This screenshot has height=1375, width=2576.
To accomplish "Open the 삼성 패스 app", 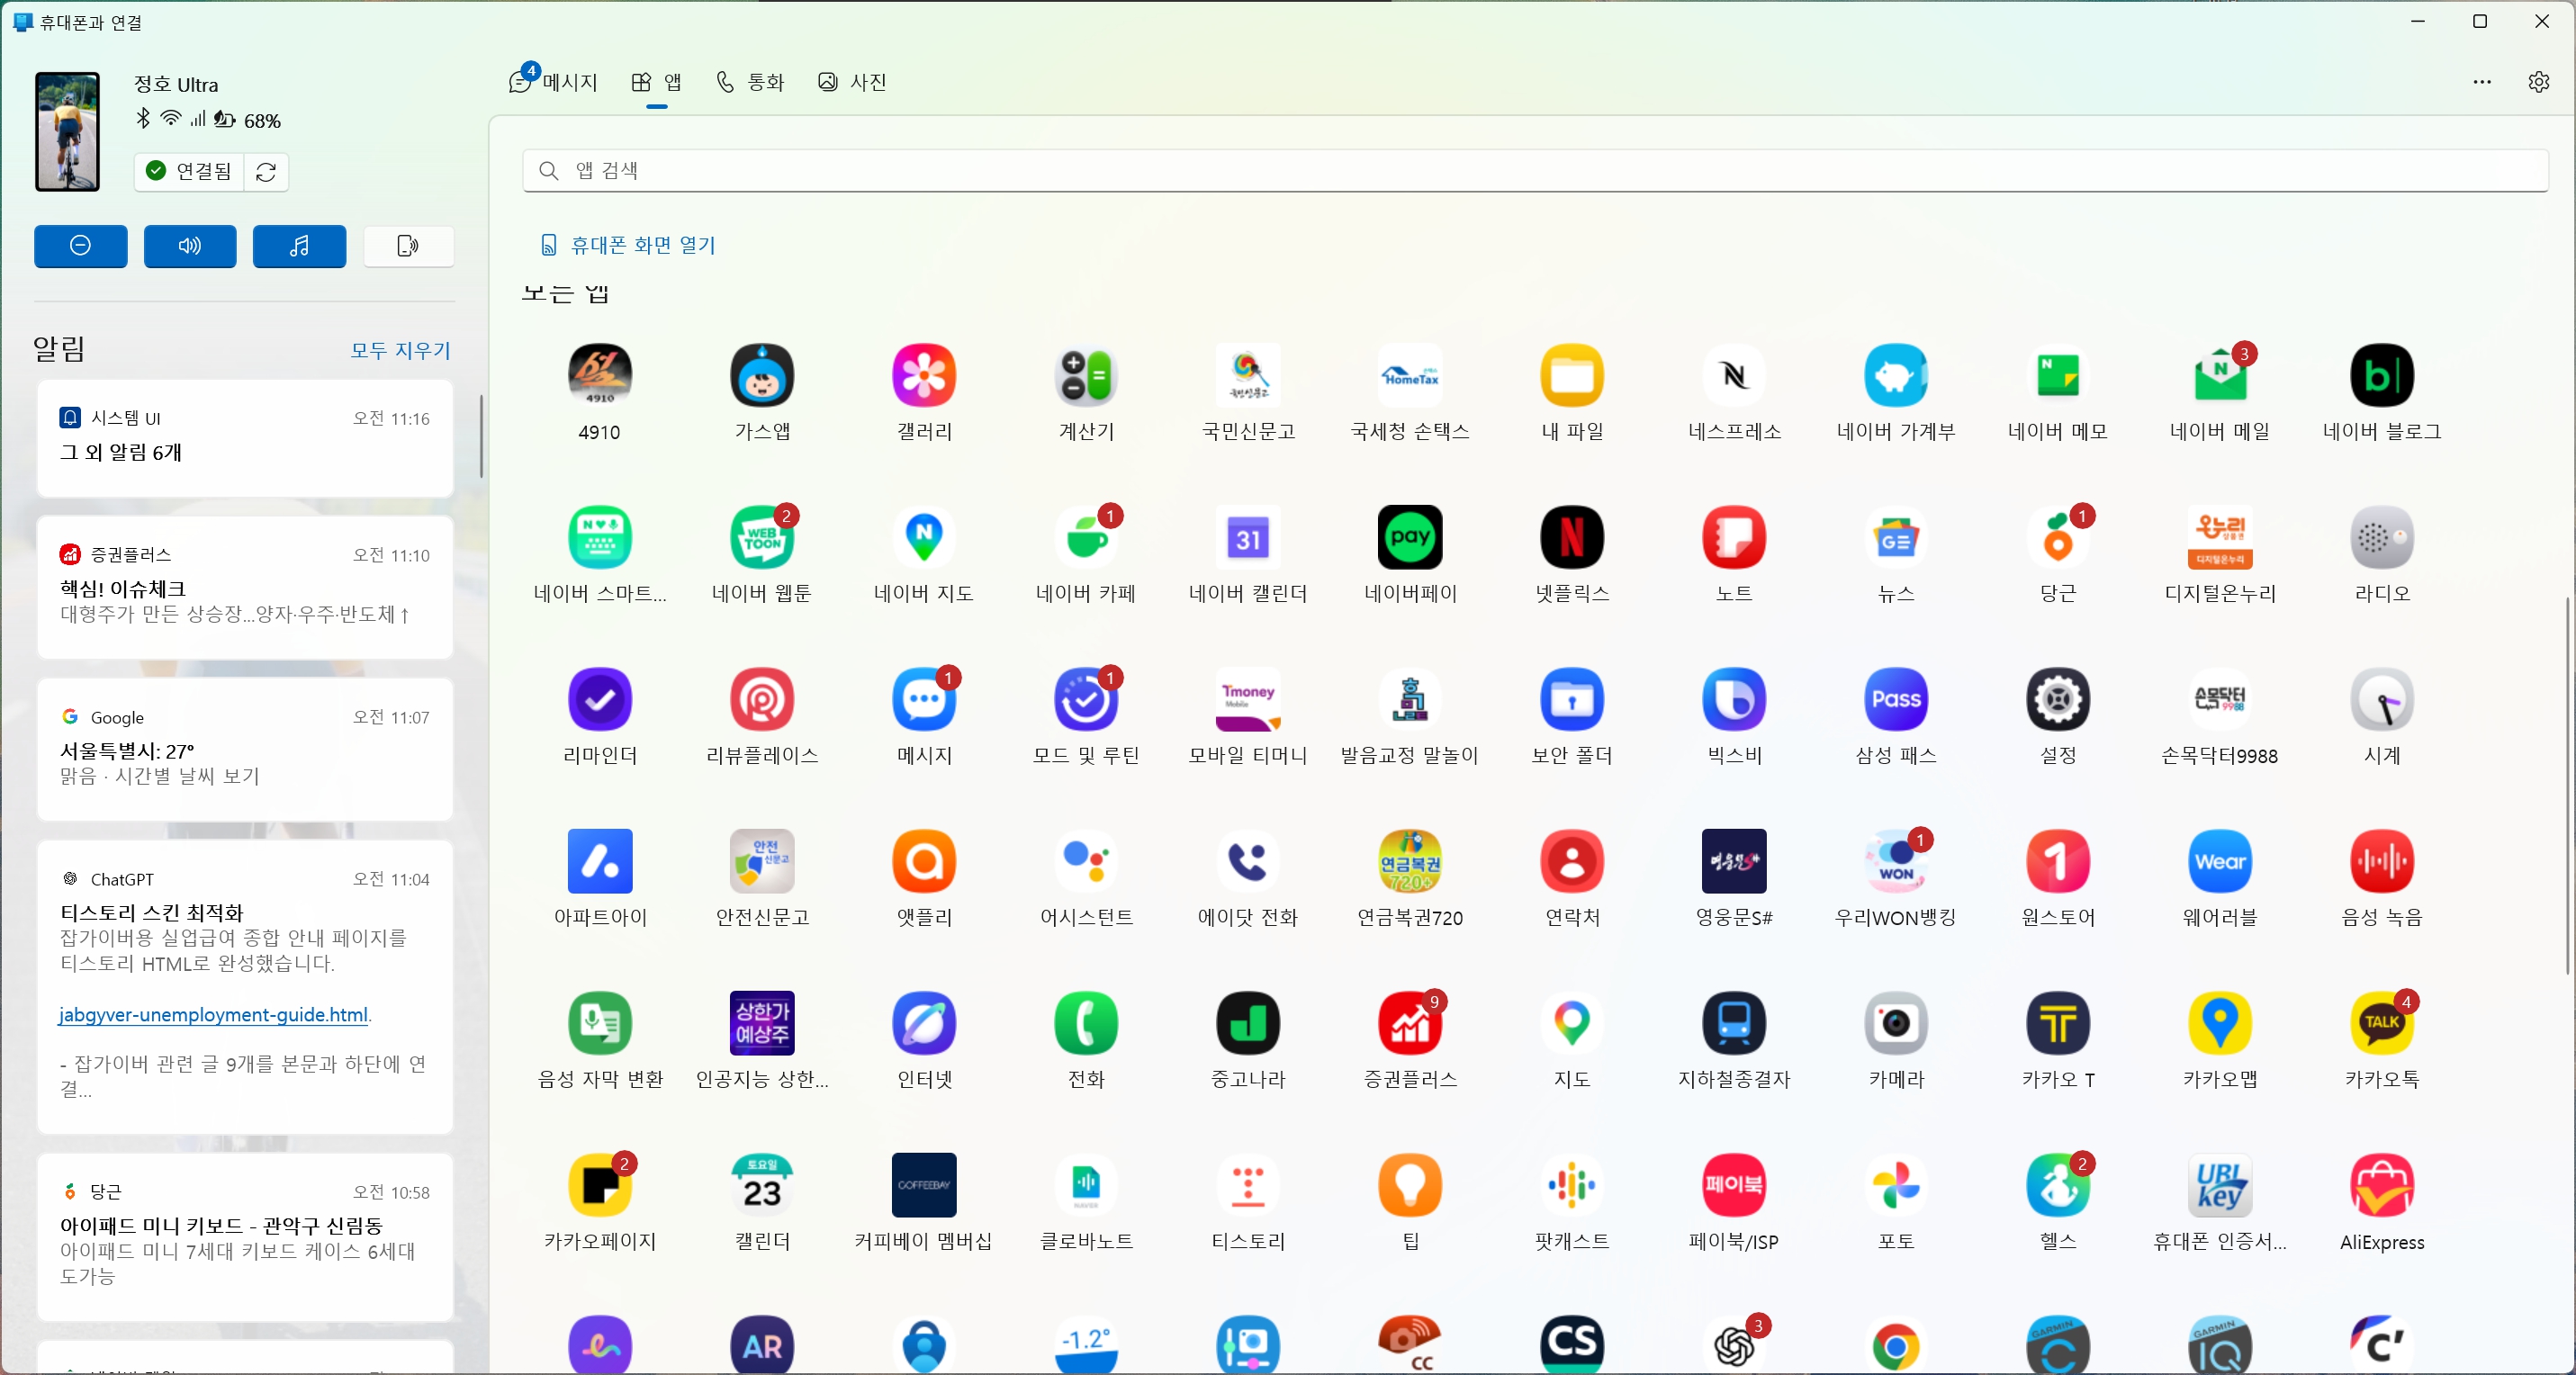I will click(x=1896, y=700).
